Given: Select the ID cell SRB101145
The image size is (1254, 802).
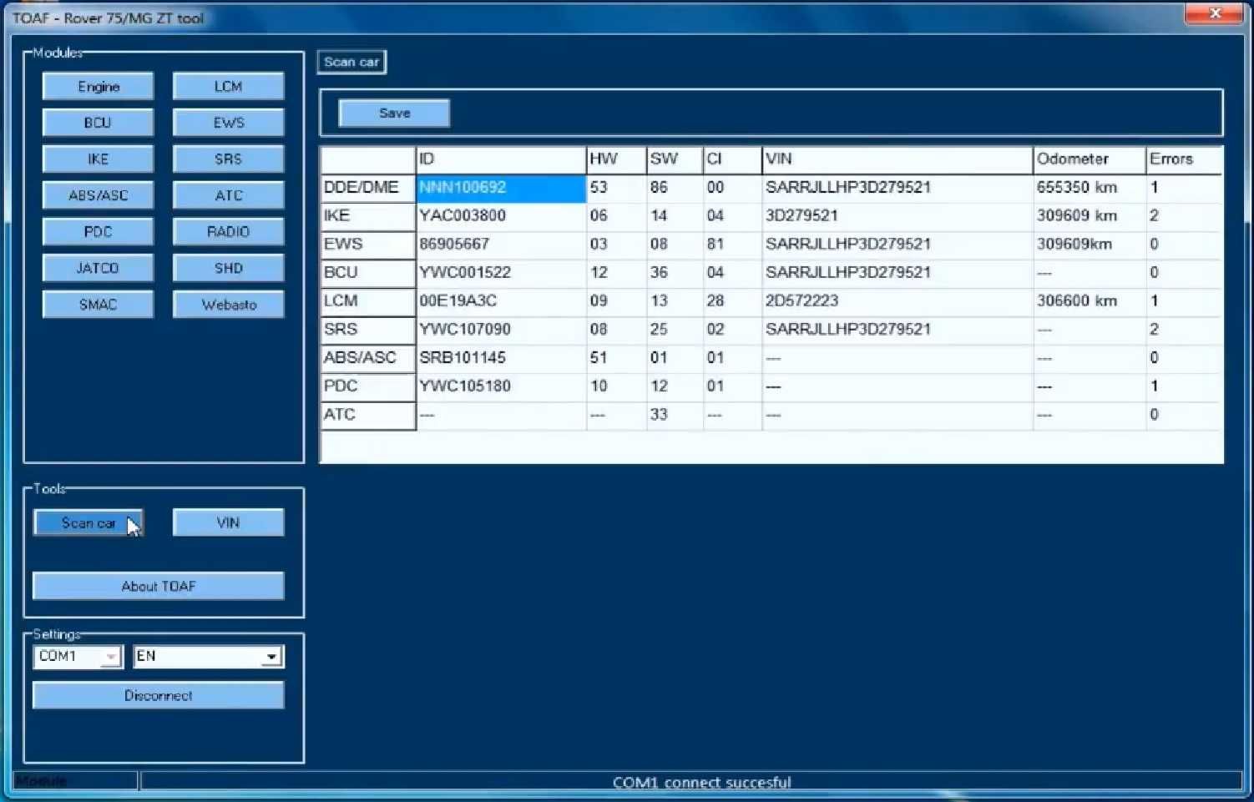Looking at the screenshot, I should [501, 358].
